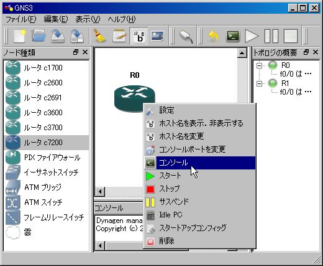Collapse the R1 tree node
This screenshot has width=323, height=266.
[x=259, y=83]
